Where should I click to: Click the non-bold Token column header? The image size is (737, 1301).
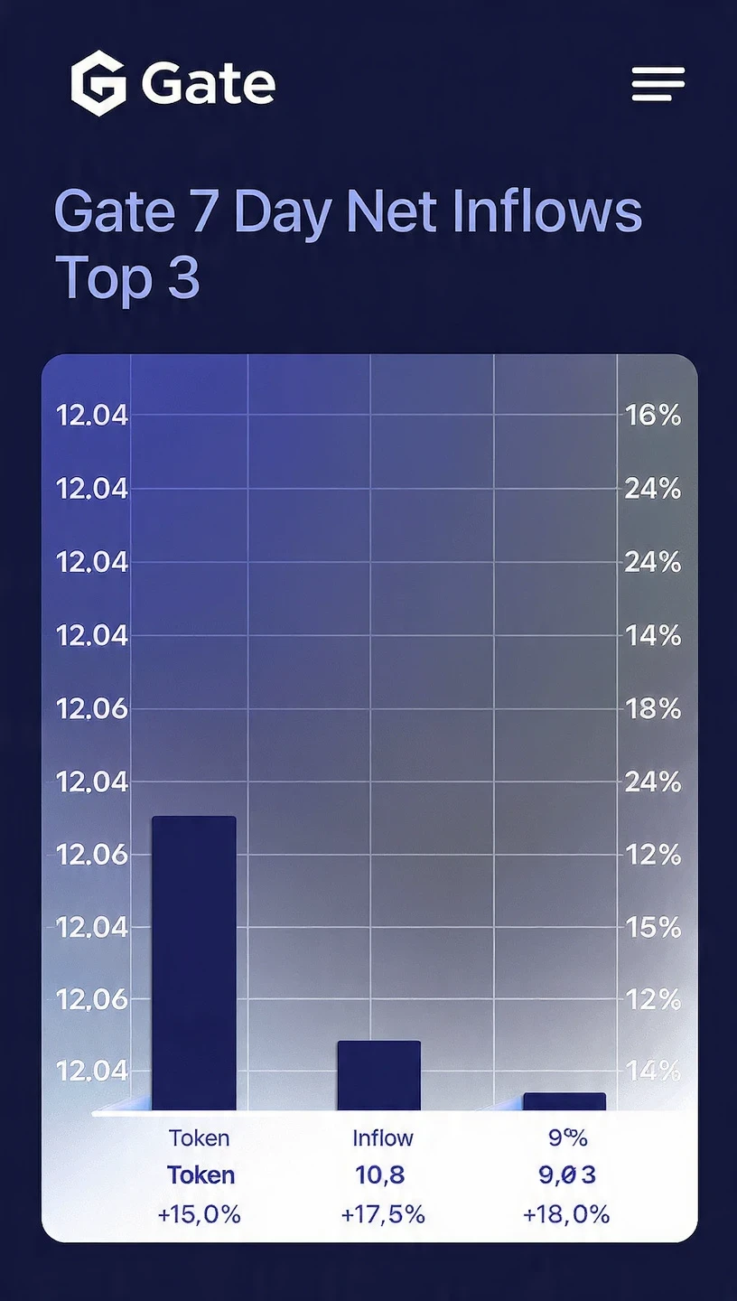click(199, 1138)
